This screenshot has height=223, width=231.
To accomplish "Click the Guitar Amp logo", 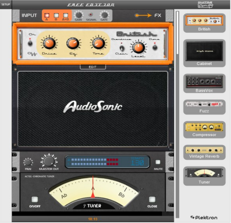I will pyautogui.click(x=206, y=5).
